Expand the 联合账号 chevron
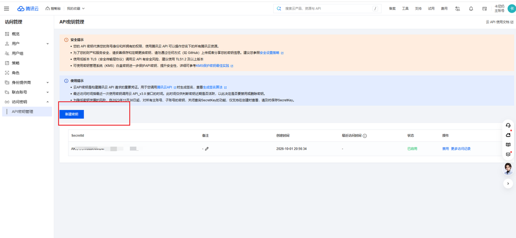 tap(47, 92)
